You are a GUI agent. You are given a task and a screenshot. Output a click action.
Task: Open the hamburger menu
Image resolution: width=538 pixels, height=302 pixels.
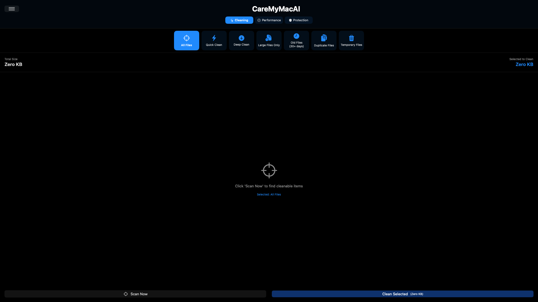[11, 9]
